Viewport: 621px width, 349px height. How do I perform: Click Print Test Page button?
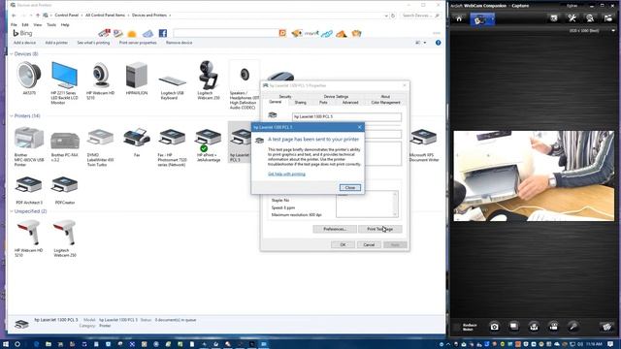pos(379,229)
